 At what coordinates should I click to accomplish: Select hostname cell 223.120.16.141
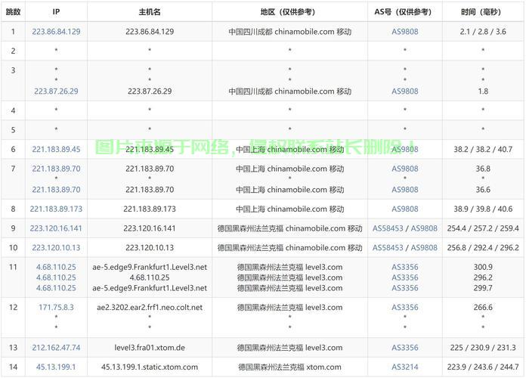click(150, 228)
